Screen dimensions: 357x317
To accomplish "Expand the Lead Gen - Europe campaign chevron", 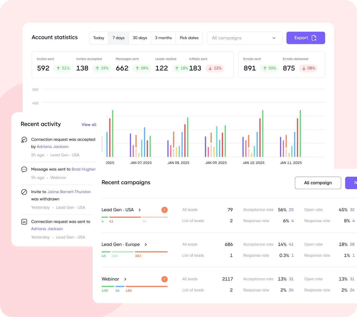I will click(x=146, y=245).
